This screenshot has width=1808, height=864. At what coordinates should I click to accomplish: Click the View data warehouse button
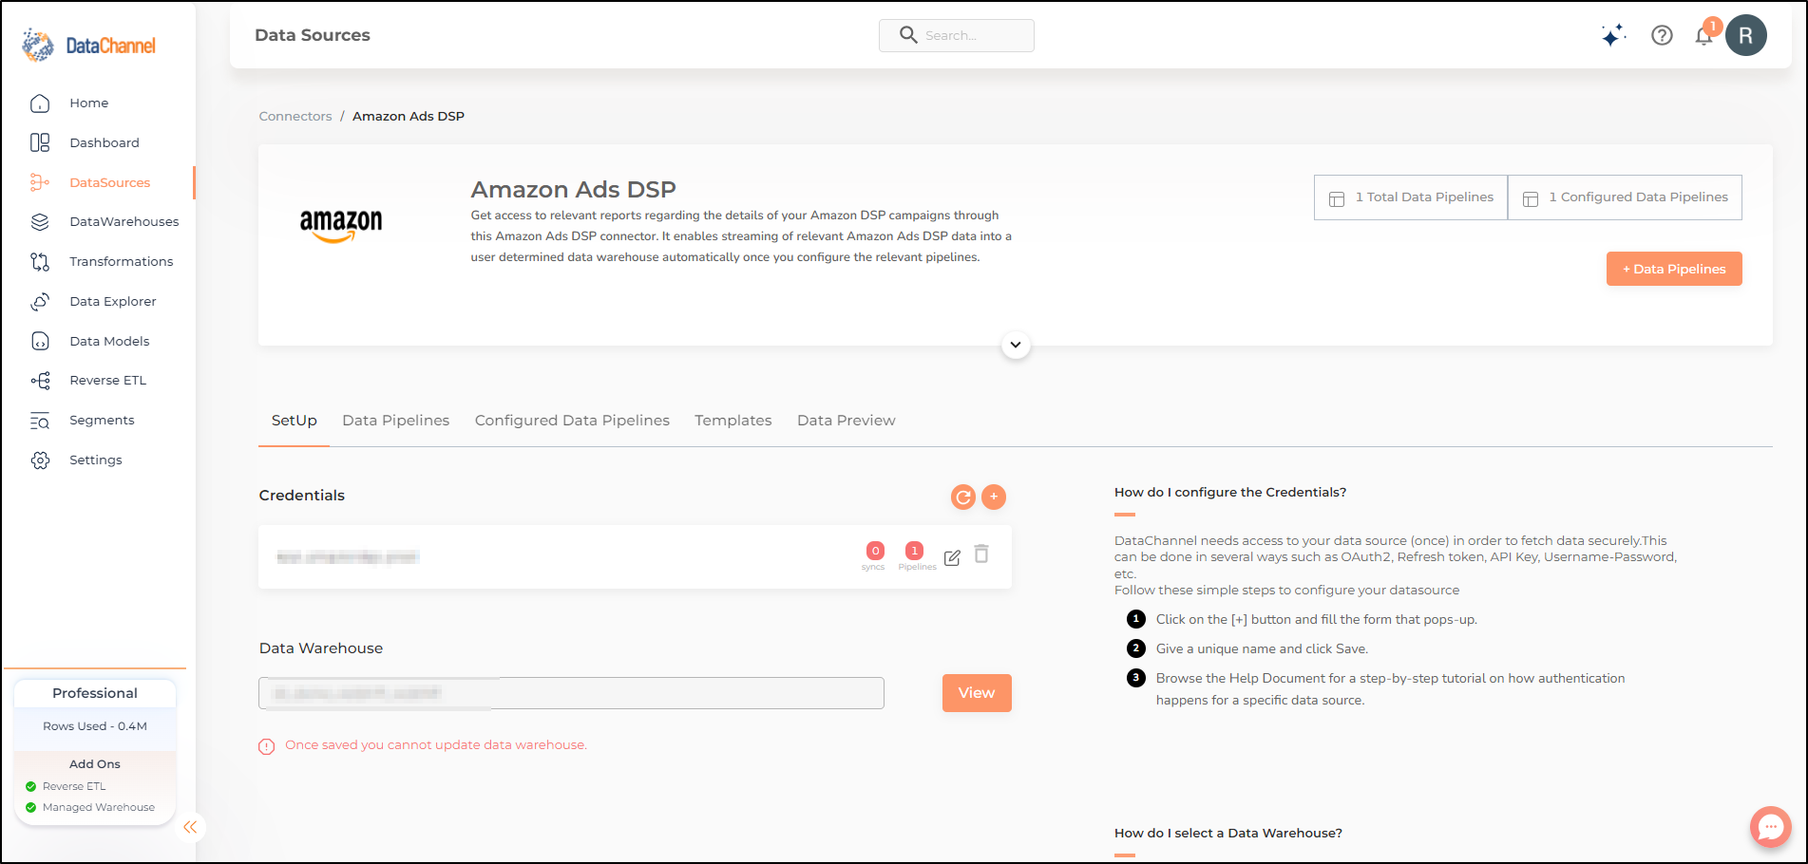coord(977,693)
